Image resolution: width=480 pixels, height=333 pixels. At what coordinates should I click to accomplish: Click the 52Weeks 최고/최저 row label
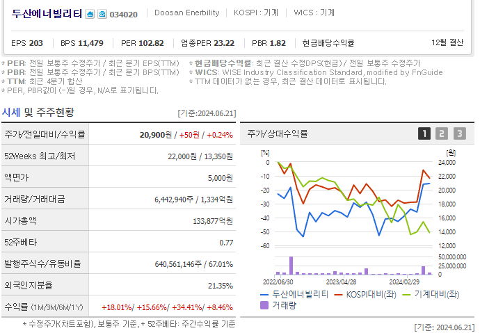(40, 156)
